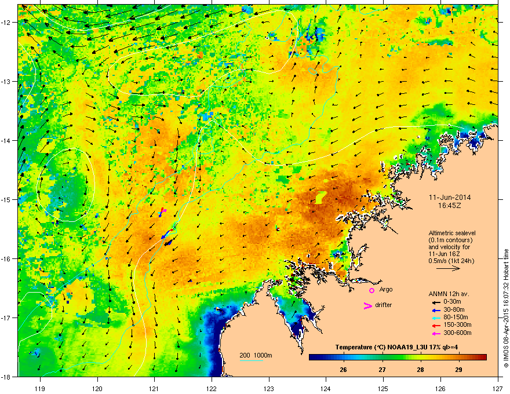Click the '300-600m' depth label
The height and width of the screenshot is (394, 510).
pos(457,333)
